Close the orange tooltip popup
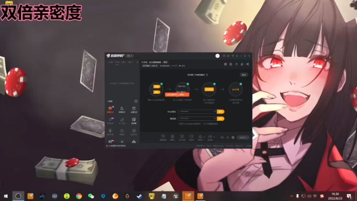Image resolution: width=357 pixels, height=201 pixels. coord(187,95)
